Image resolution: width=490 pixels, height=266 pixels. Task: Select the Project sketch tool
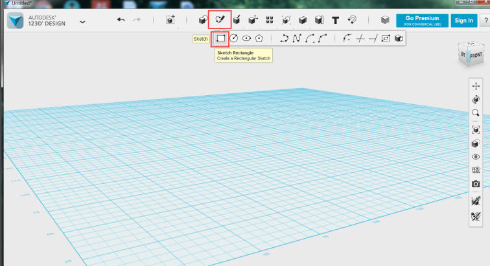pyautogui.click(x=399, y=38)
